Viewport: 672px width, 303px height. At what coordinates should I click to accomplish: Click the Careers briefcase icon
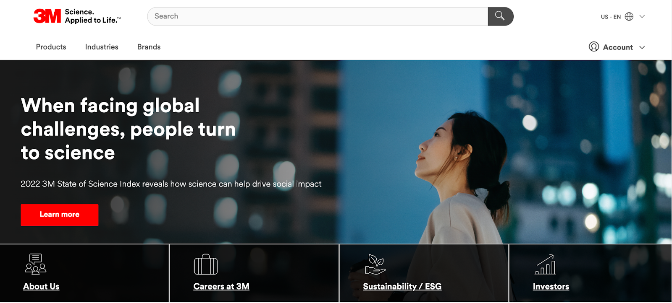(206, 264)
